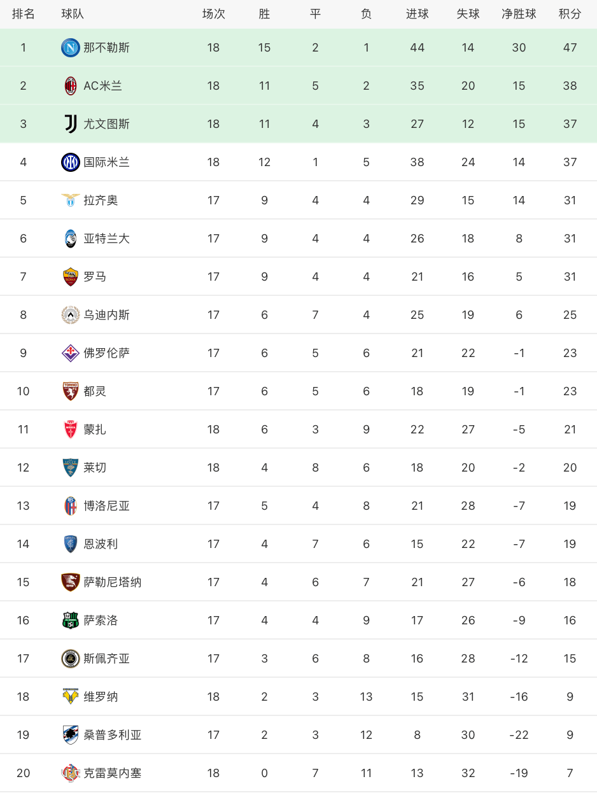Select the 萨勒尼塔纳 table row
Screen dimensions: 597x793
[x=298, y=582]
